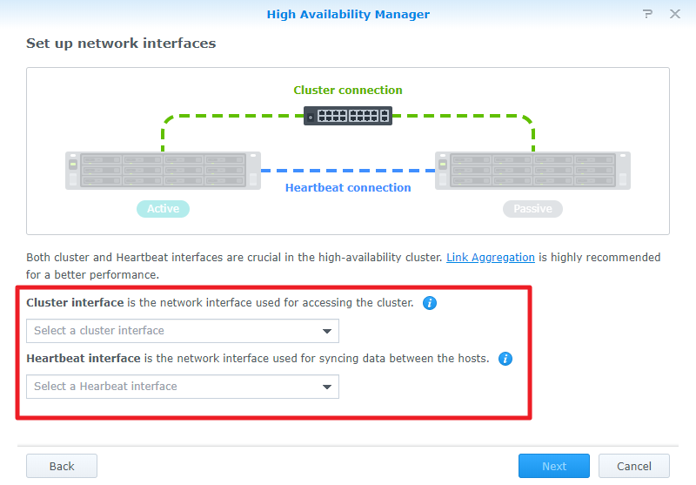
Task: Click the info icon beside Cluster interface
Action: pos(430,303)
